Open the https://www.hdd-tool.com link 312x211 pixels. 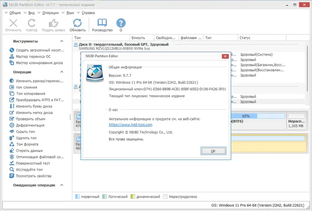(x=131, y=125)
